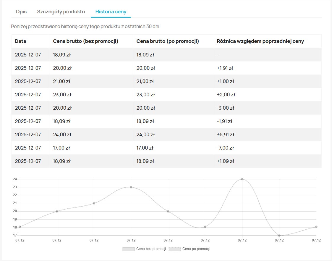Select the Historia ceny tab
The width and height of the screenshot is (332, 261).
111,12
